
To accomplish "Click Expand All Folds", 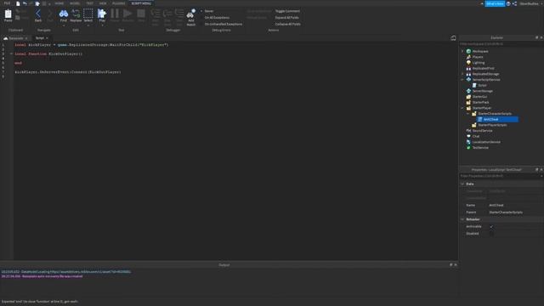I will [x=286, y=18].
